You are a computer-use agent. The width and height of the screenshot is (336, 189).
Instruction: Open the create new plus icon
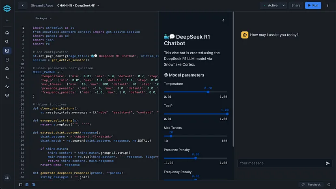click(x=7, y=21)
